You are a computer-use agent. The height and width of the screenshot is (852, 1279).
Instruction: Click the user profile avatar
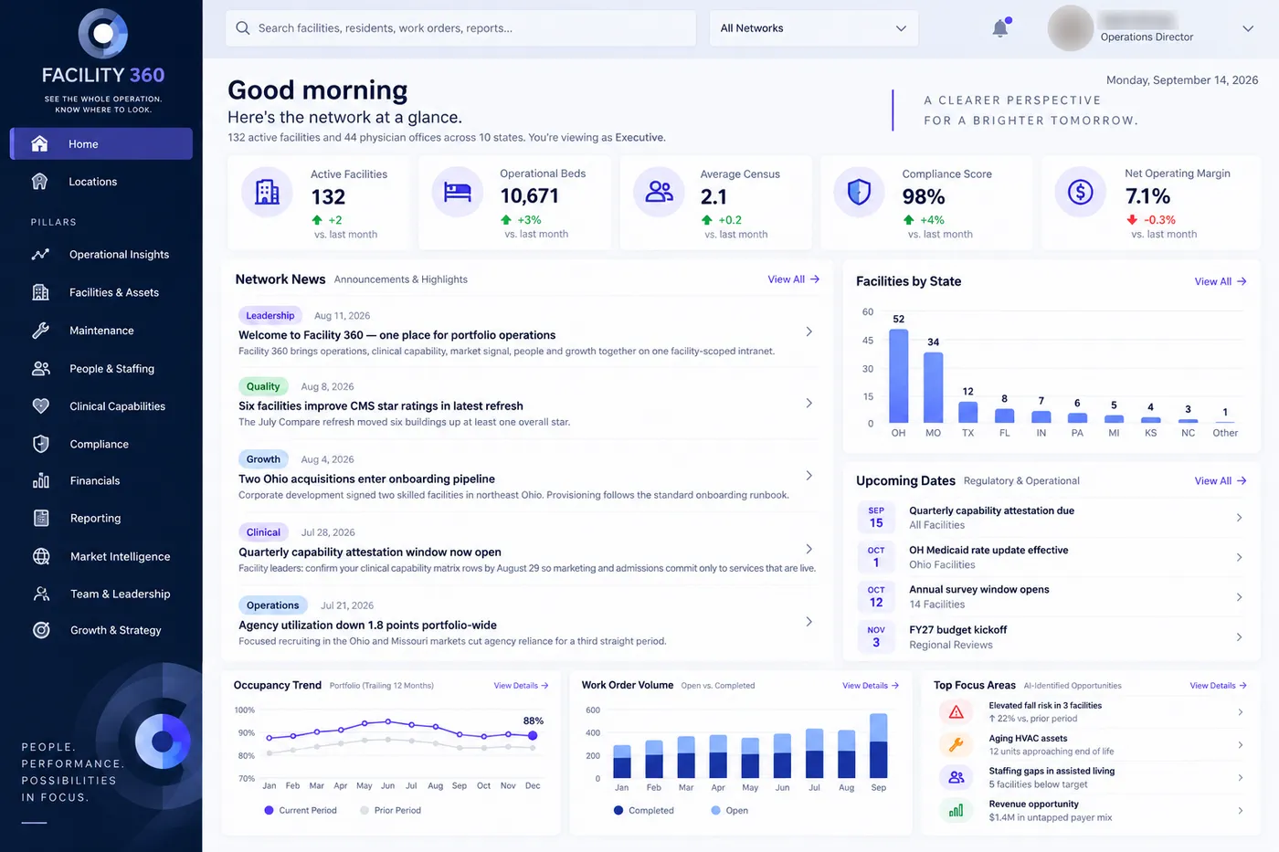[x=1071, y=28]
